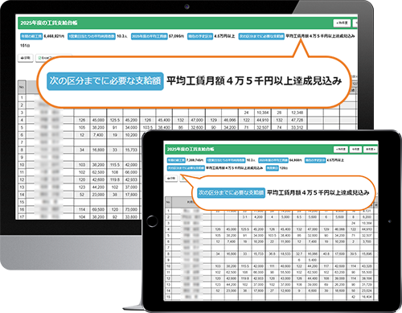Image resolution: width=402 pixels, height=313 pixels.
Task: Click cell 44,400 on the tablet table
Action: click(x=313, y=278)
